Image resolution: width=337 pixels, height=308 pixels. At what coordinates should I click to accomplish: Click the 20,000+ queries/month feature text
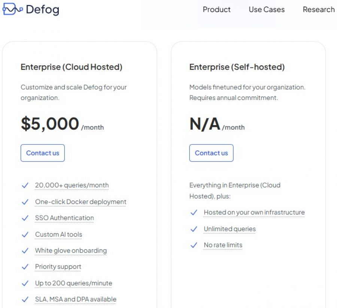pos(72,185)
